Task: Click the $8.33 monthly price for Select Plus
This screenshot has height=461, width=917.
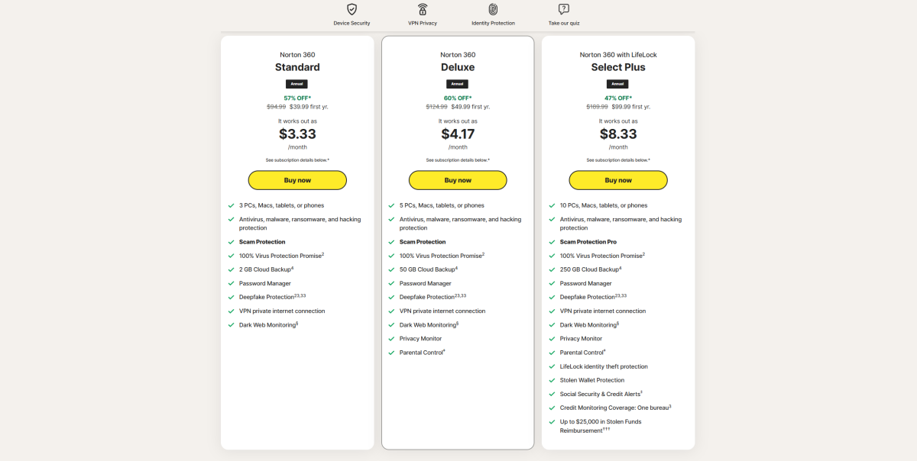Action: pyautogui.click(x=617, y=134)
